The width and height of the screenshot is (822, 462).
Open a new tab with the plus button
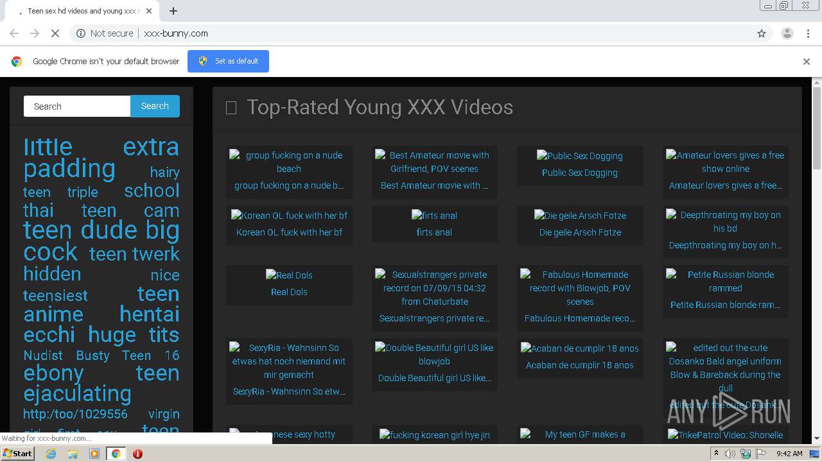pos(173,11)
